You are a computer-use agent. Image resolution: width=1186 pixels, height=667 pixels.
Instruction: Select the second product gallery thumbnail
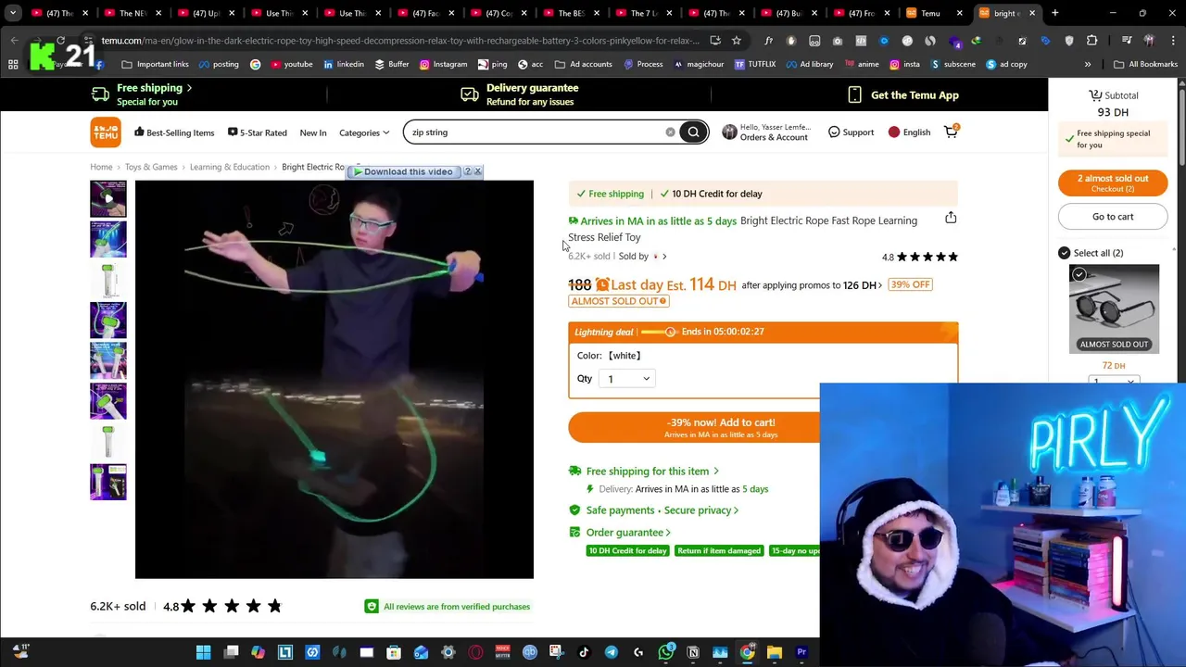click(x=107, y=239)
